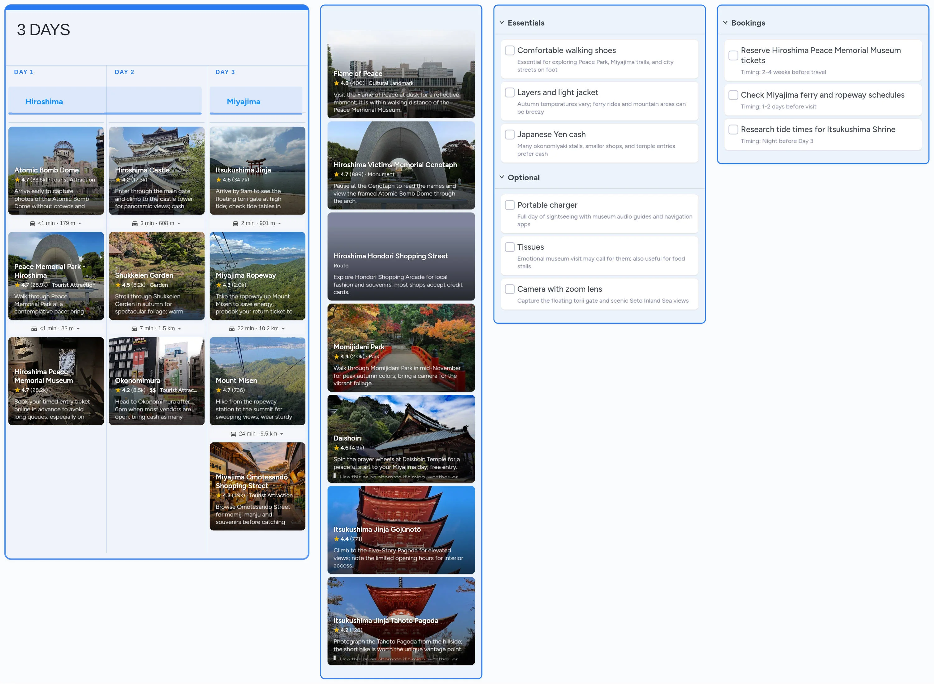Check Comfortable walking shoes item
This screenshot has height=684, width=934.
coord(510,50)
